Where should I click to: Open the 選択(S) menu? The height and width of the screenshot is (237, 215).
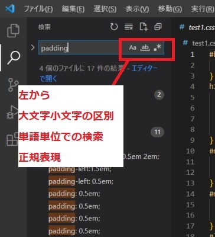click(x=105, y=9)
